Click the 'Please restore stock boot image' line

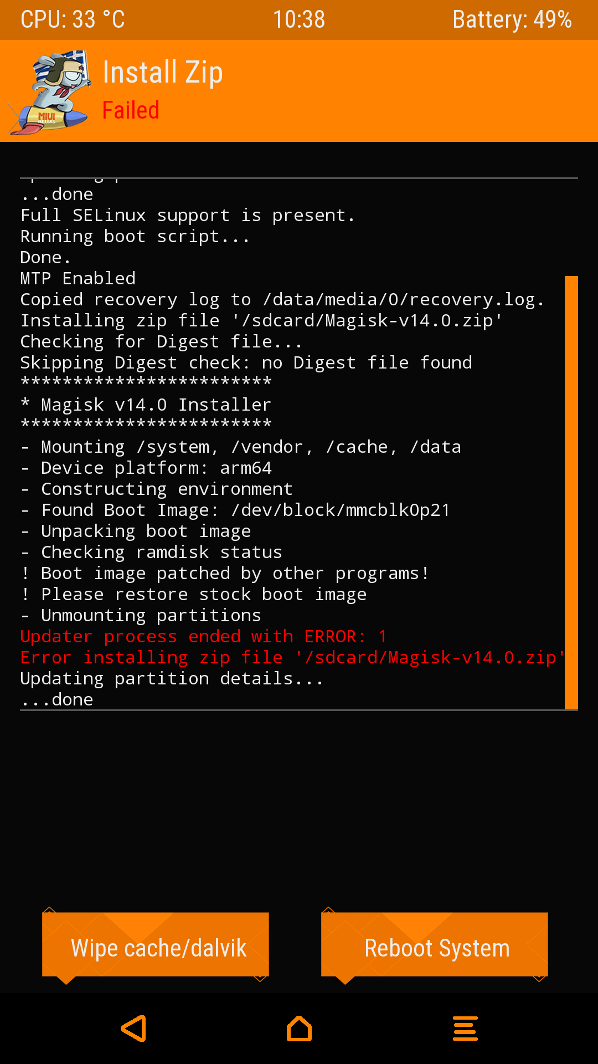[193, 594]
